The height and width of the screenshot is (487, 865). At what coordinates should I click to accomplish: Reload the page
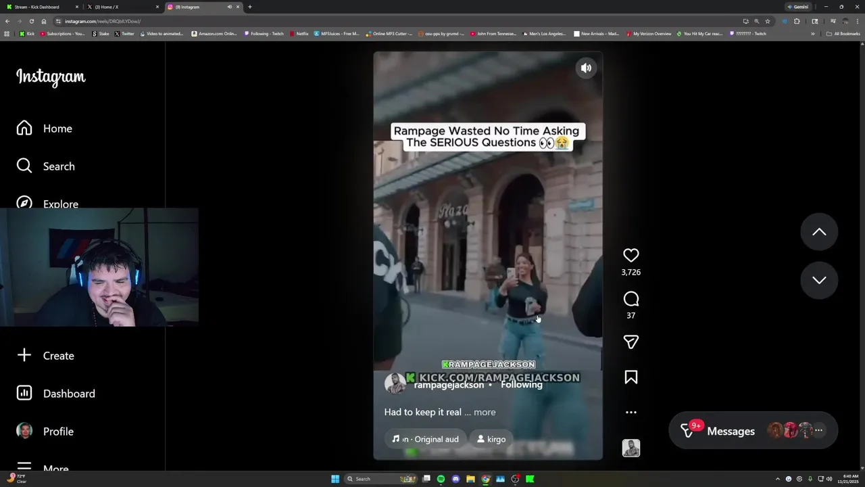pyautogui.click(x=31, y=21)
